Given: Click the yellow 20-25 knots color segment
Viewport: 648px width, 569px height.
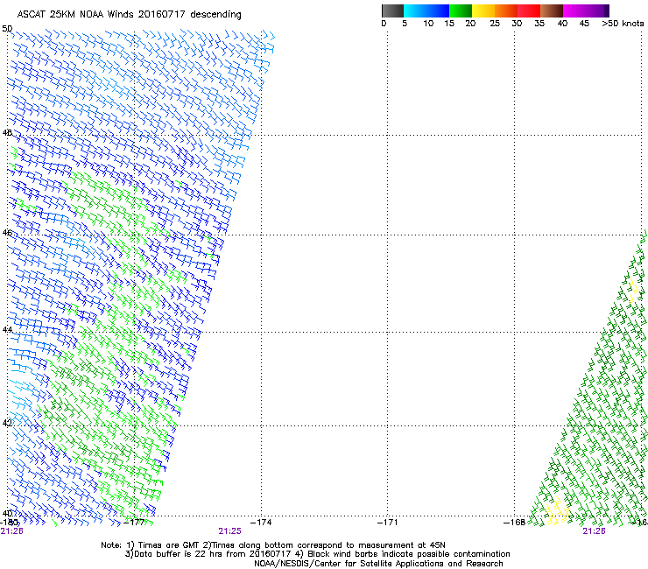Looking at the screenshot, I should pyautogui.click(x=483, y=11).
